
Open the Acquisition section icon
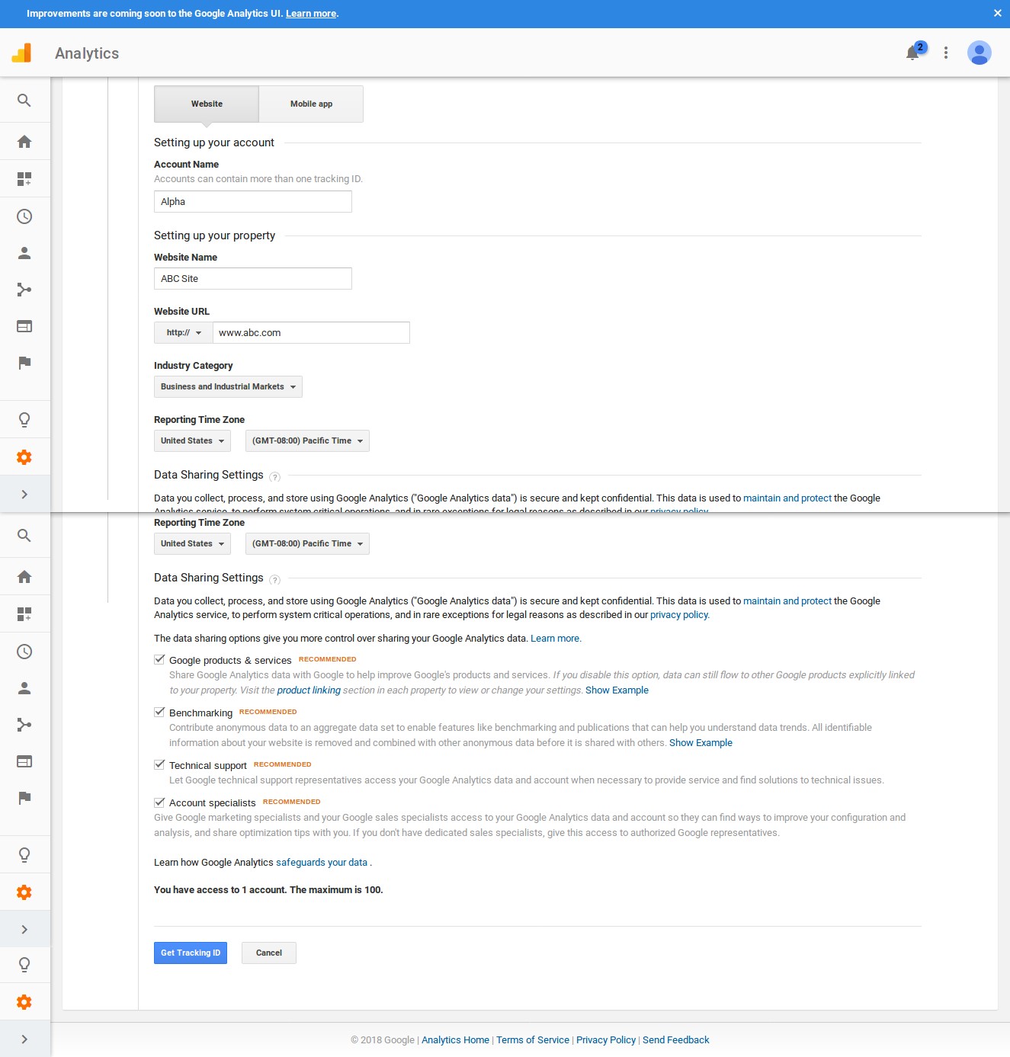(x=24, y=290)
